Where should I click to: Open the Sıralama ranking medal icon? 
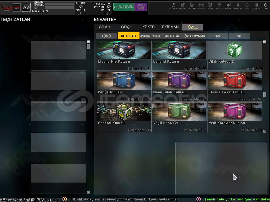click(x=182, y=6)
